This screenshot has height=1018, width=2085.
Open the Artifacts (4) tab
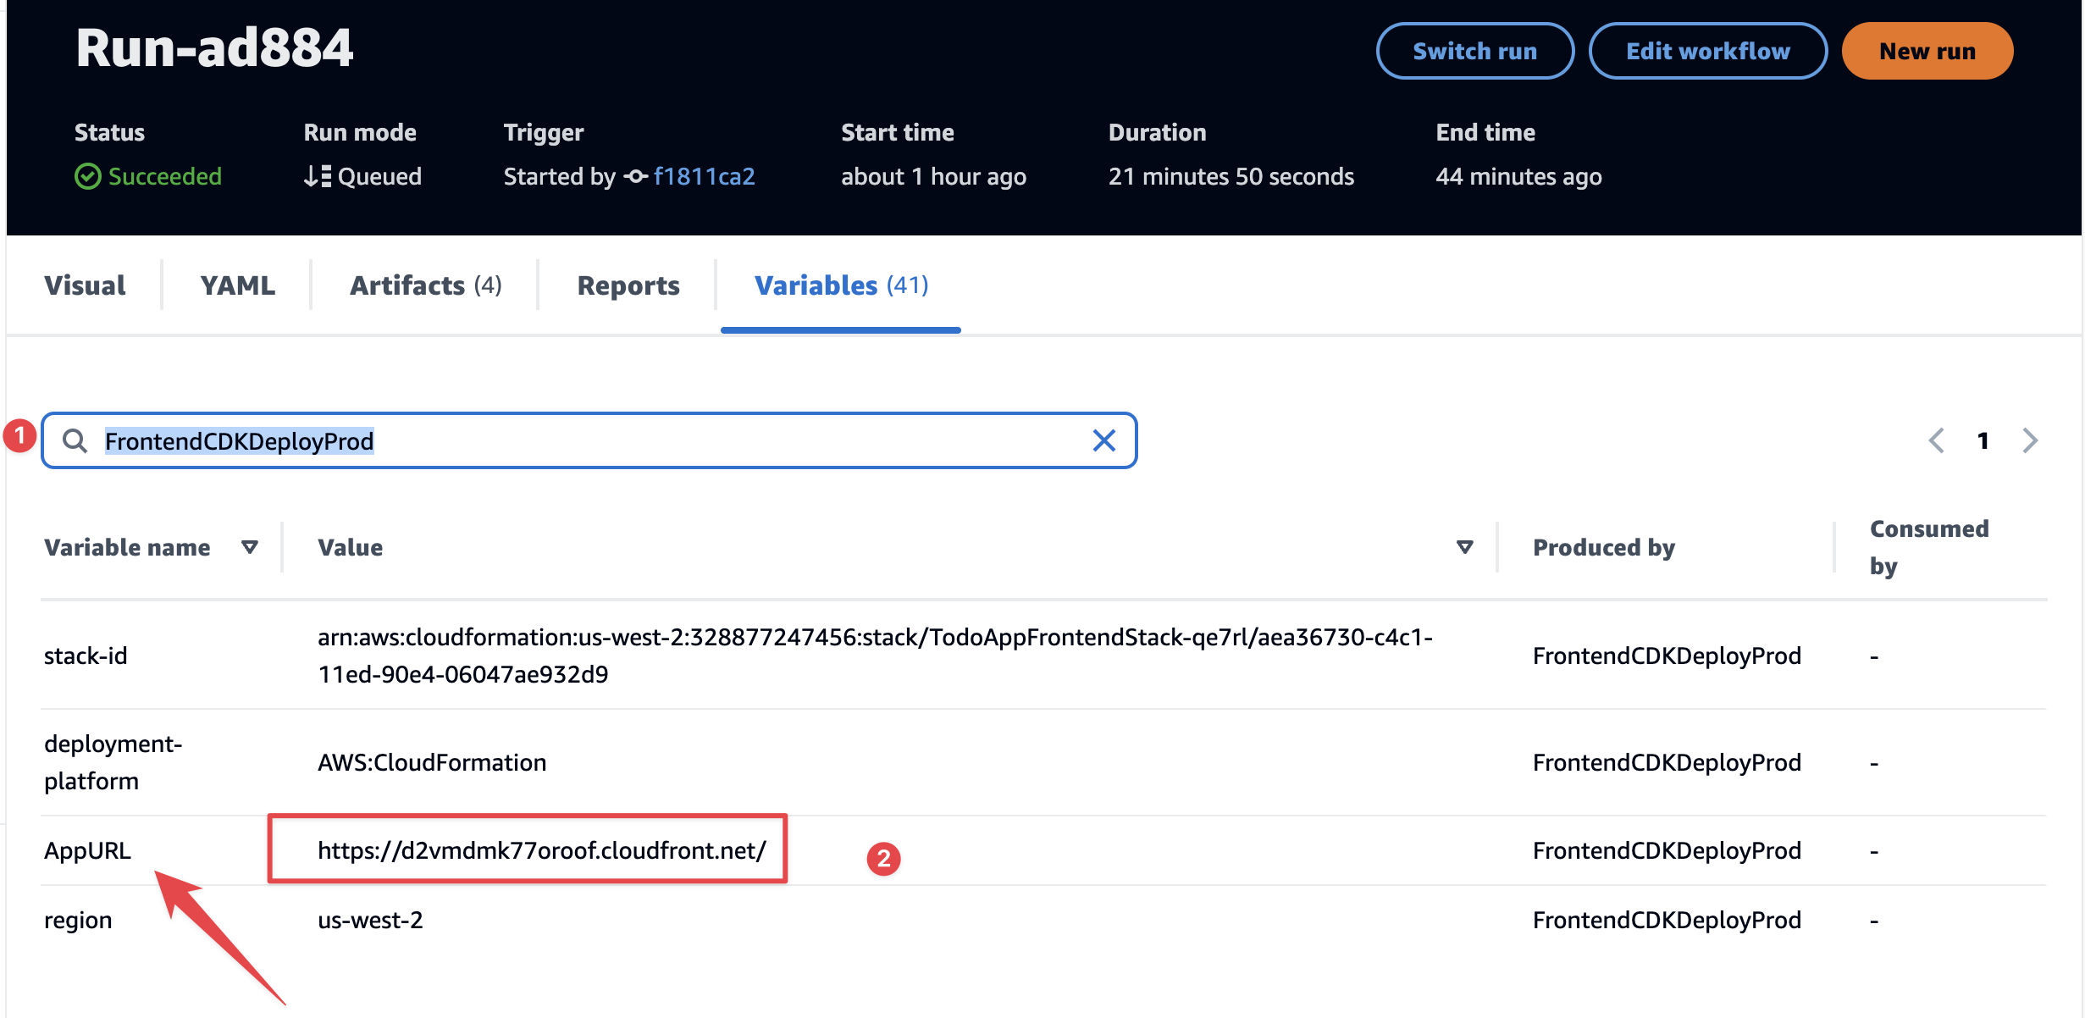(x=425, y=285)
